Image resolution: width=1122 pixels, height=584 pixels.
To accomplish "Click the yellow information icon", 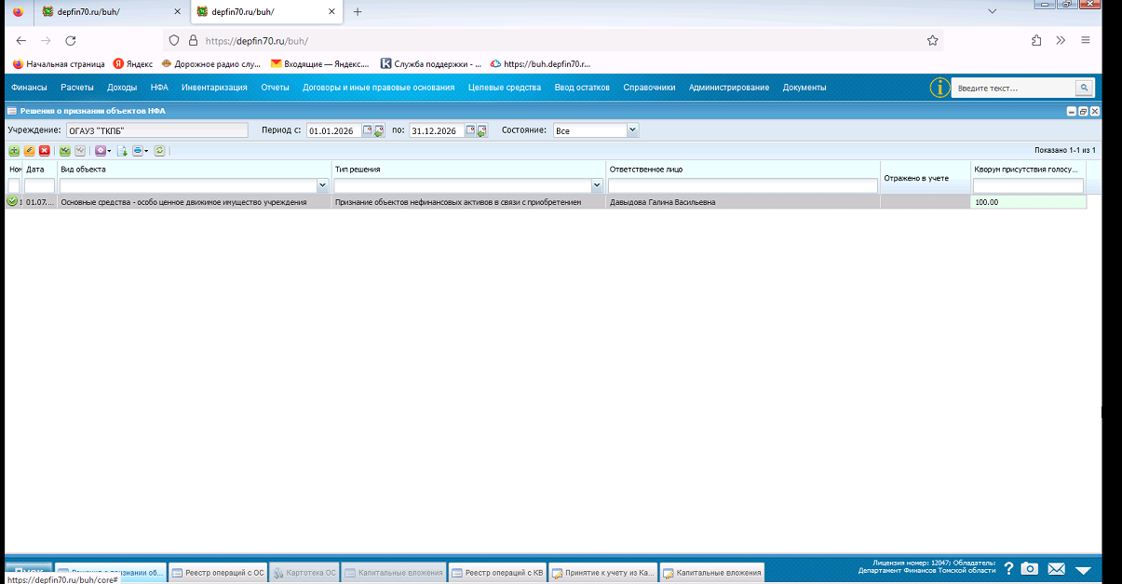I will 940,88.
